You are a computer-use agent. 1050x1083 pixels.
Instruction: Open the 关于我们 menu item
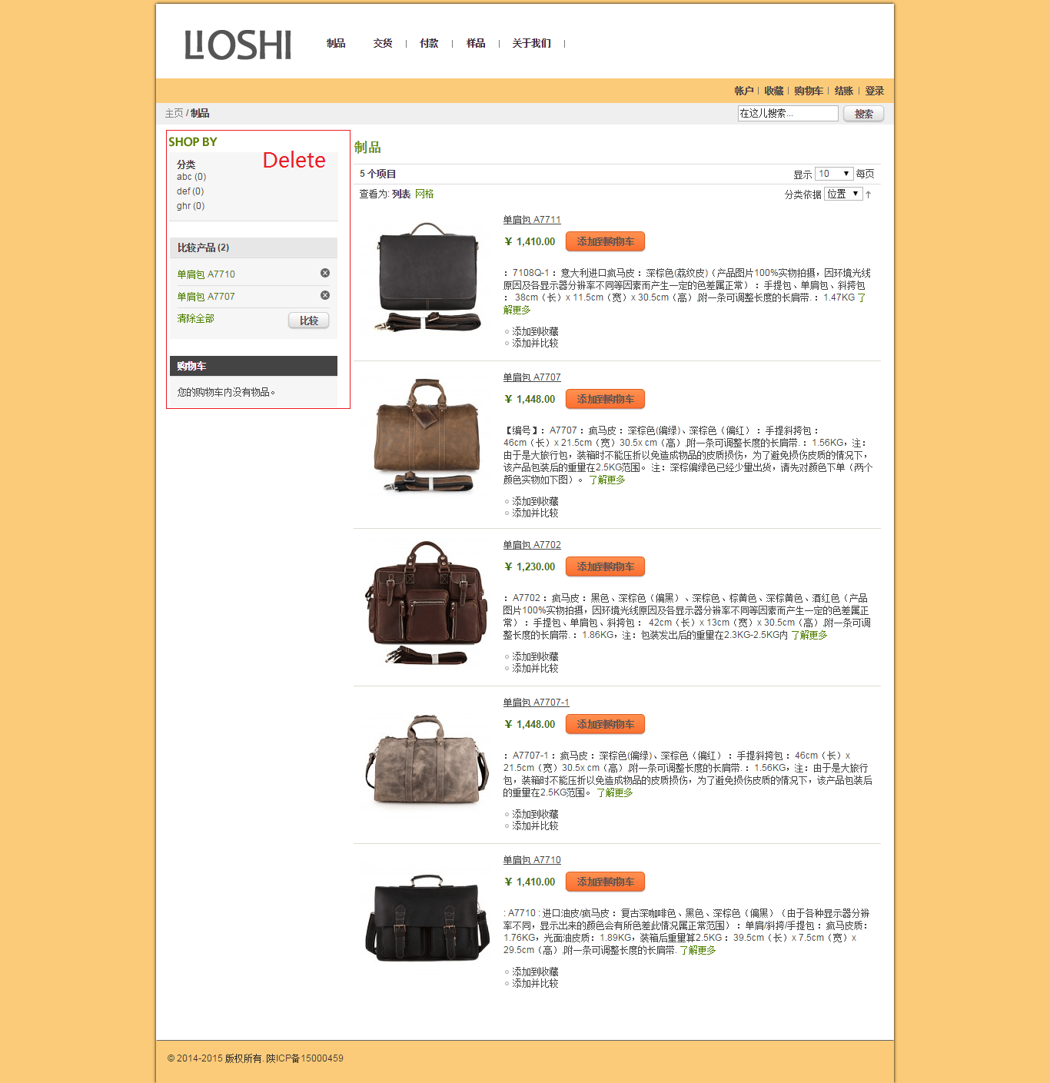[530, 44]
